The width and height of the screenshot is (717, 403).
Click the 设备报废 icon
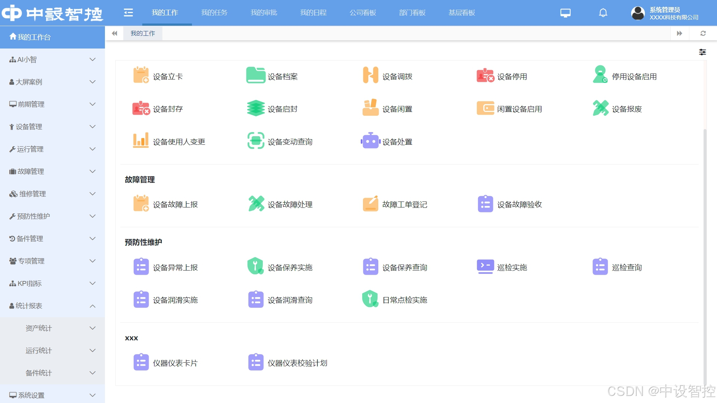point(600,108)
